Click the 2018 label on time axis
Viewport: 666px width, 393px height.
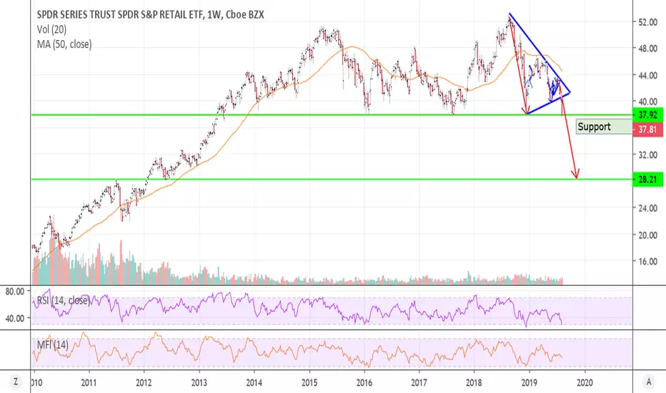point(474,383)
